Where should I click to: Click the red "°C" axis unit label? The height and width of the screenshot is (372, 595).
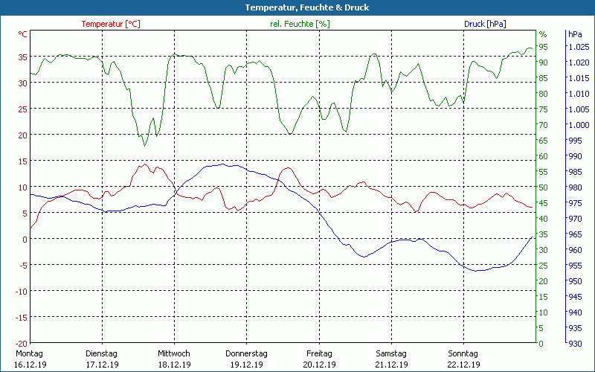23,34
